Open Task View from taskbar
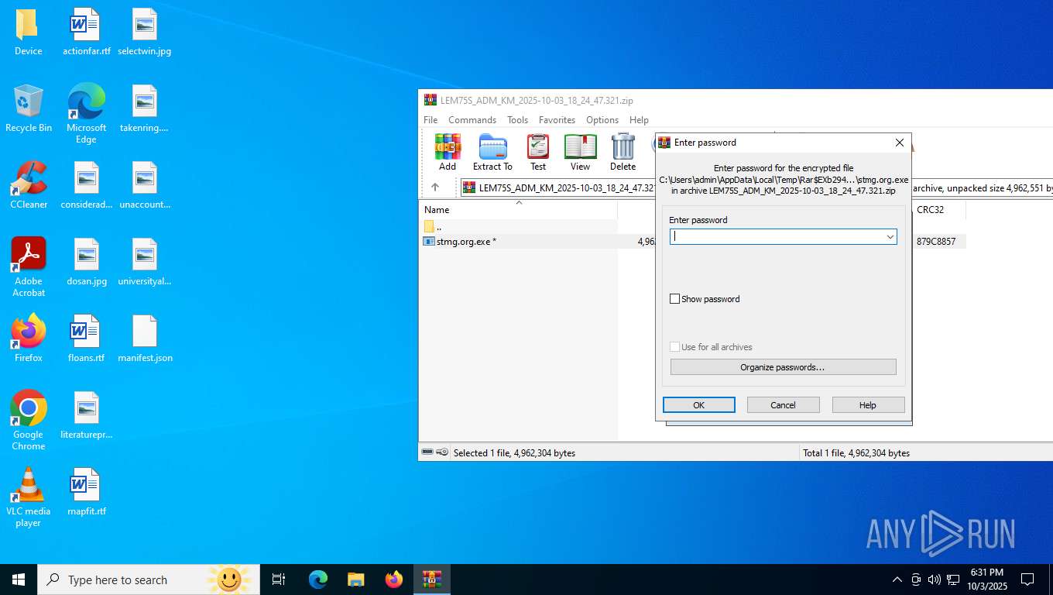 pyautogui.click(x=279, y=580)
